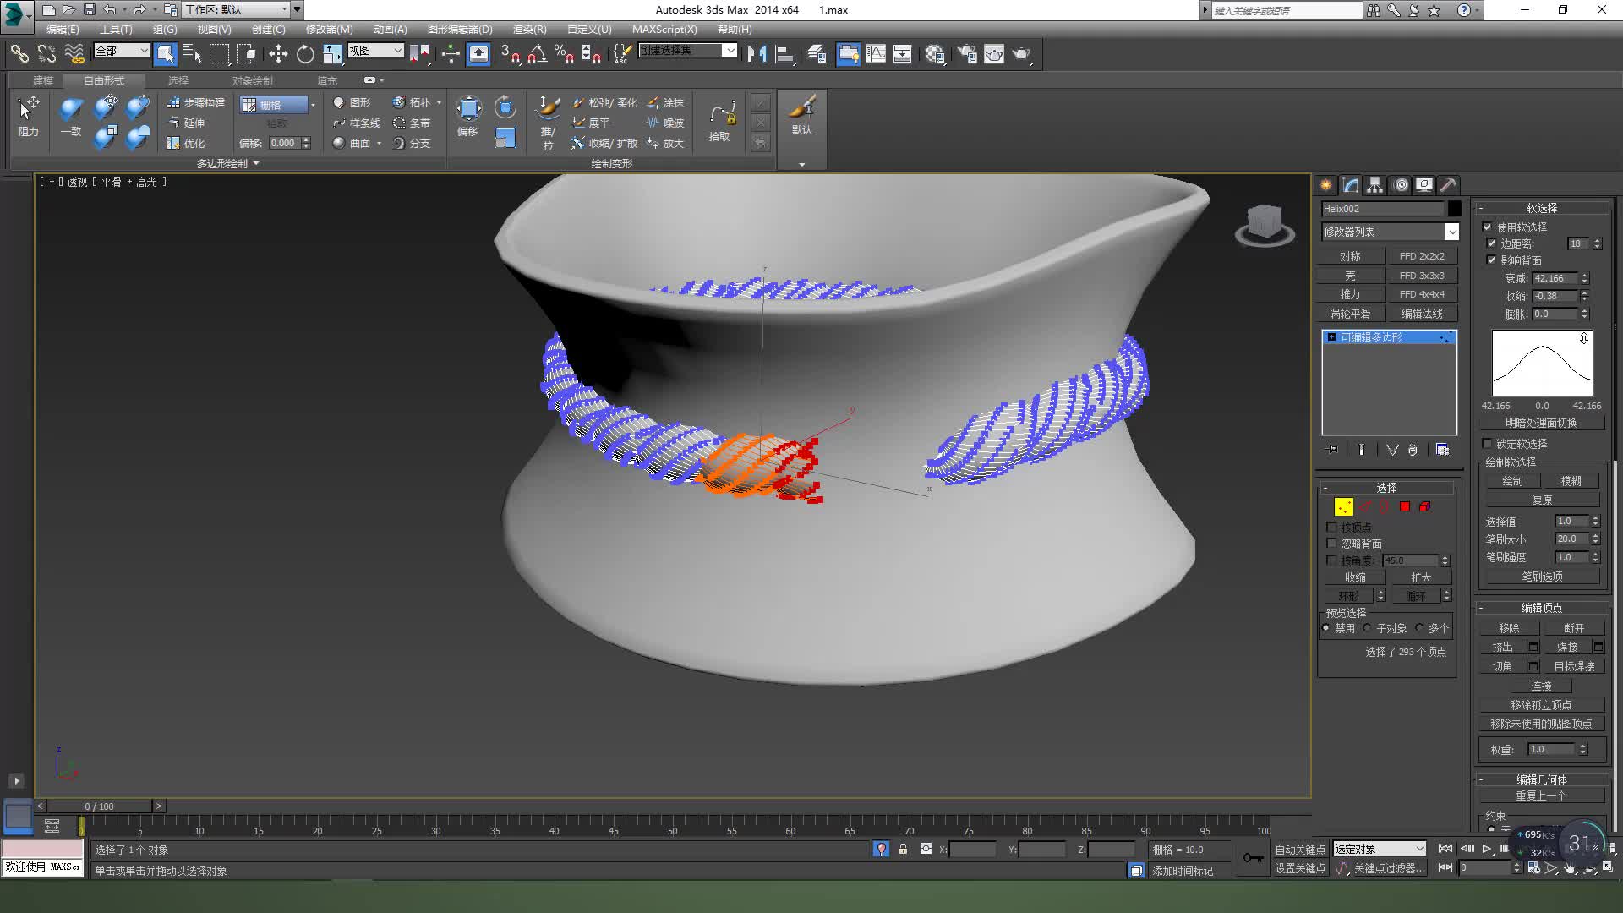Click the 衰减 falloff spinner arrows
The width and height of the screenshot is (1623, 913).
tap(1585, 278)
